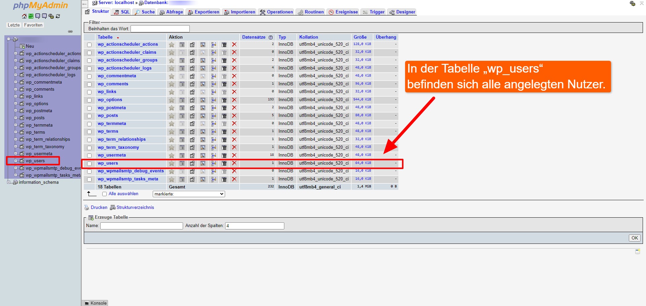Switch to the SQL tab
This screenshot has height=306, width=646.
coord(122,12)
